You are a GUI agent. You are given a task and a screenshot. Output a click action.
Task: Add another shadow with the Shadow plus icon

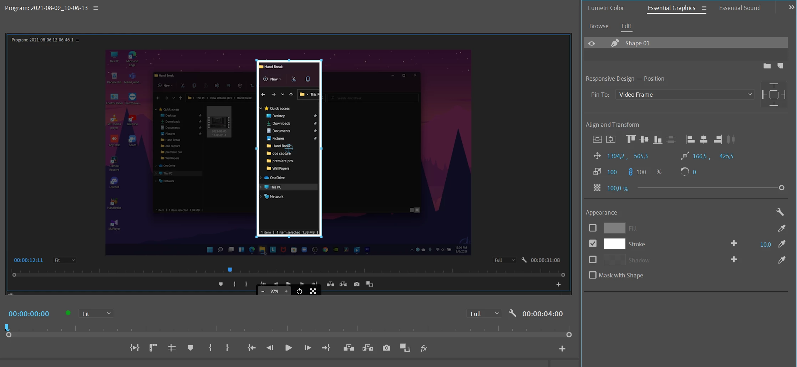[x=734, y=260]
